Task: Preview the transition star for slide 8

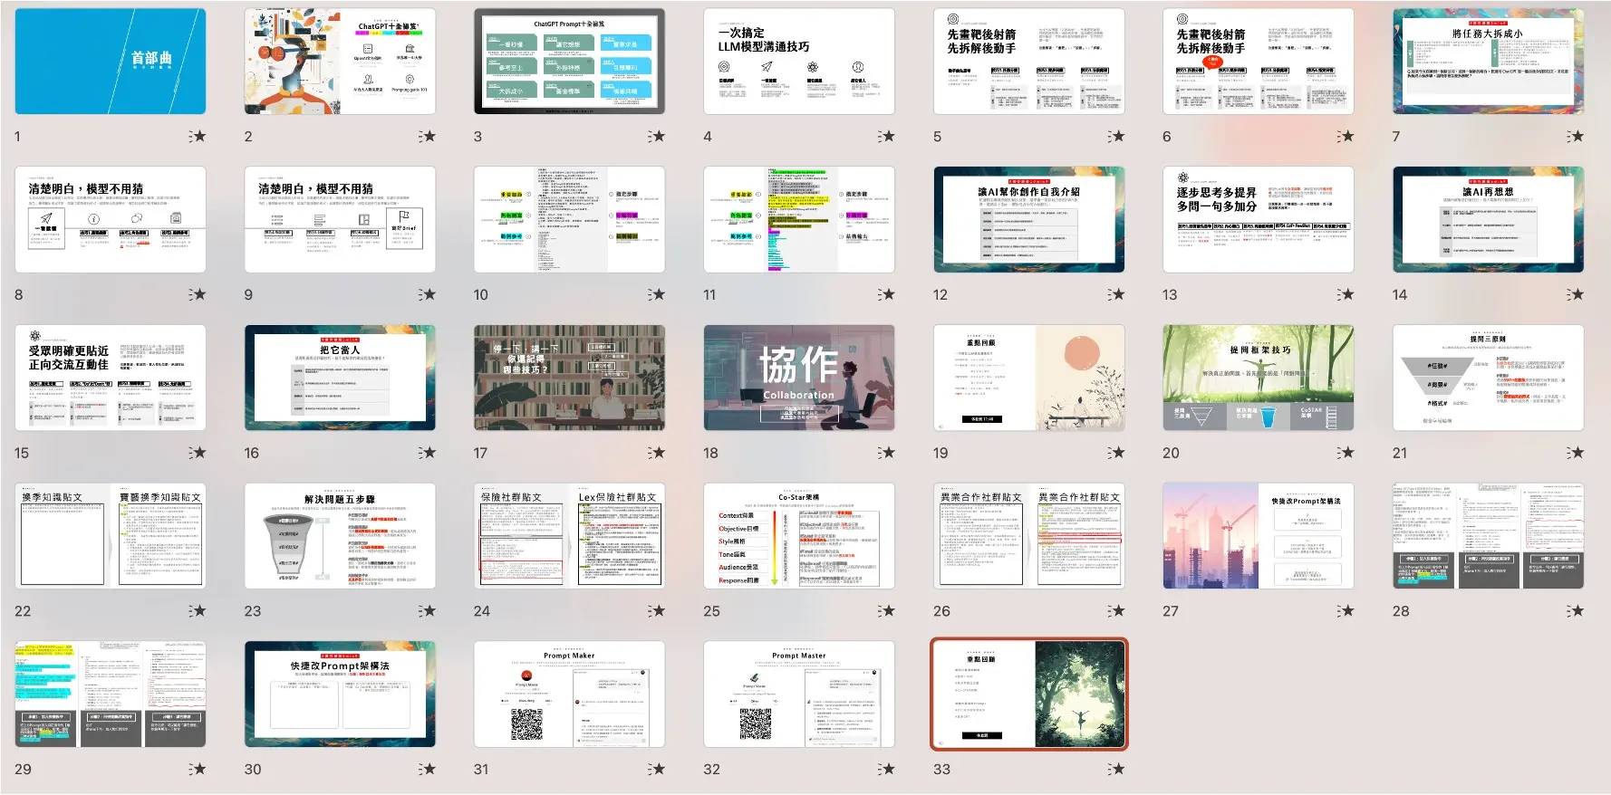Action: coord(198,294)
